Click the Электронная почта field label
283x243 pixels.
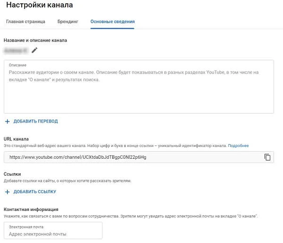click(25, 227)
